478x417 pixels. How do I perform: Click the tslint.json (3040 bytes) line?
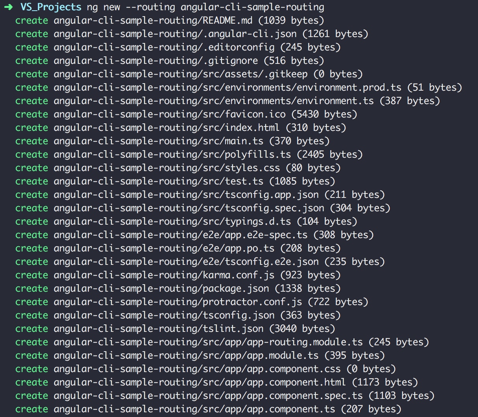pyautogui.click(x=175, y=329)
